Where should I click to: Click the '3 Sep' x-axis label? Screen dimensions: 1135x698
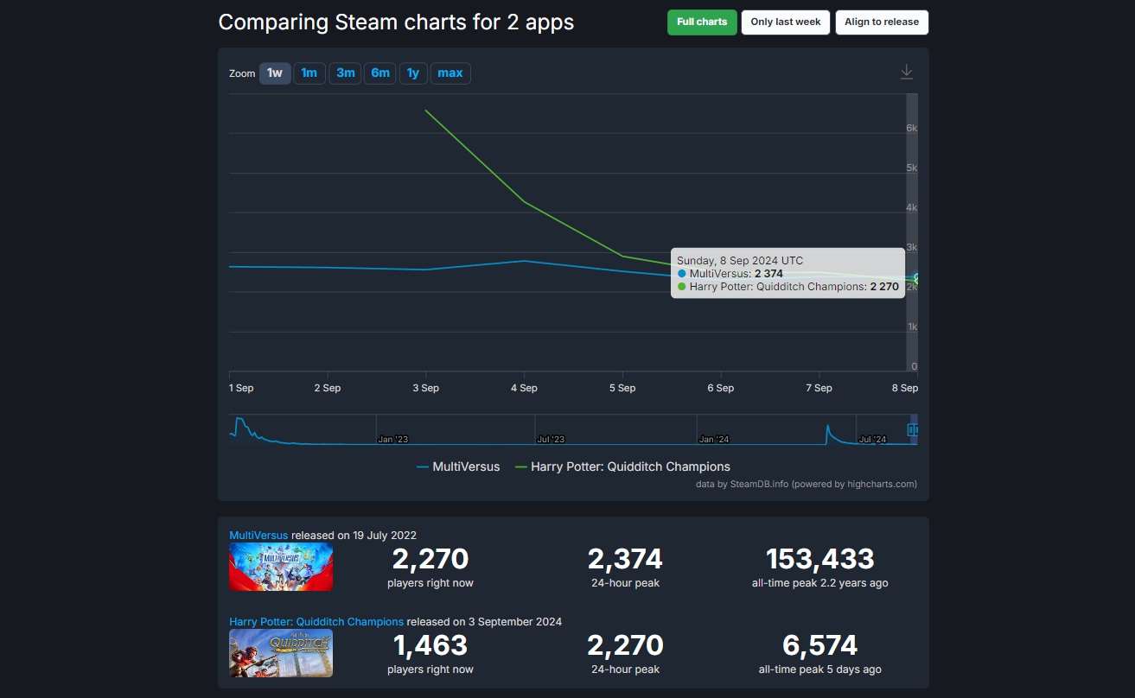(x=425, y=388)
